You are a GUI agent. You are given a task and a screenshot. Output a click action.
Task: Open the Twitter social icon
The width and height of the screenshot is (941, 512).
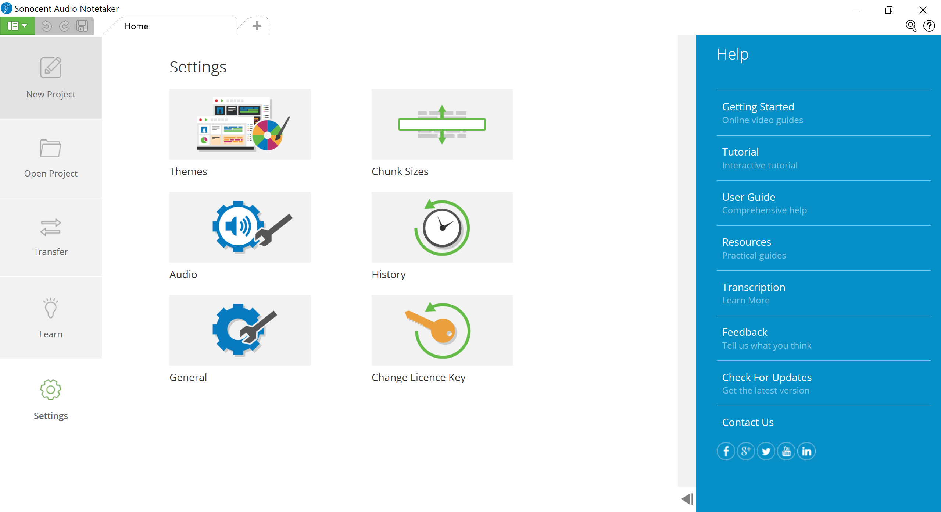[766, 451]
